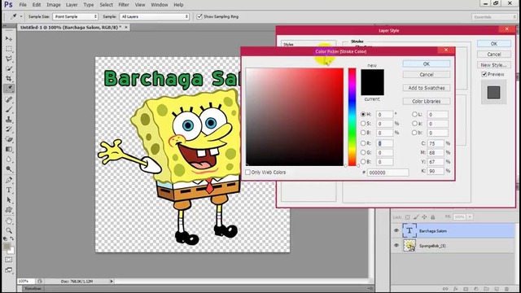
Task: Open the File menu
Action: [23, 5]
